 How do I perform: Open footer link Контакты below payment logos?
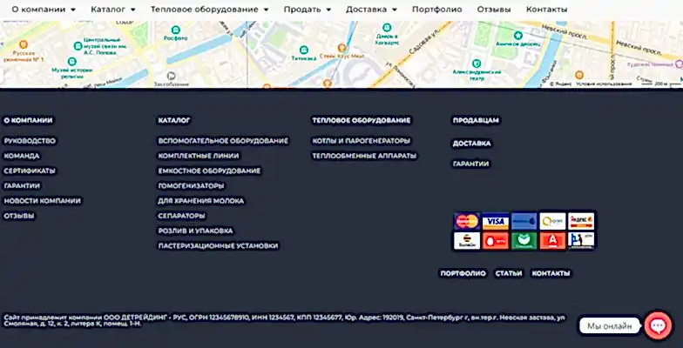click(551, 273)
